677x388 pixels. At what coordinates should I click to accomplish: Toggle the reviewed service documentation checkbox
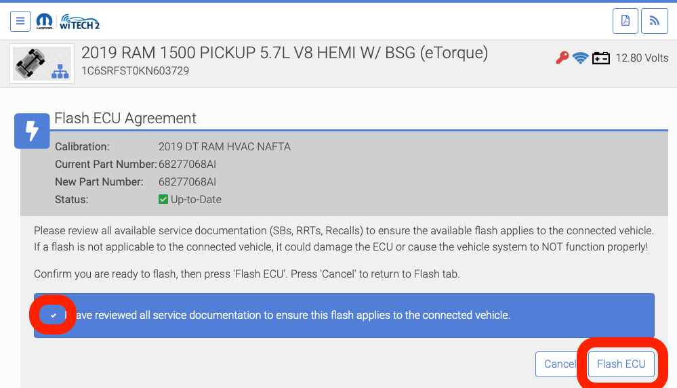pos(54,315)
